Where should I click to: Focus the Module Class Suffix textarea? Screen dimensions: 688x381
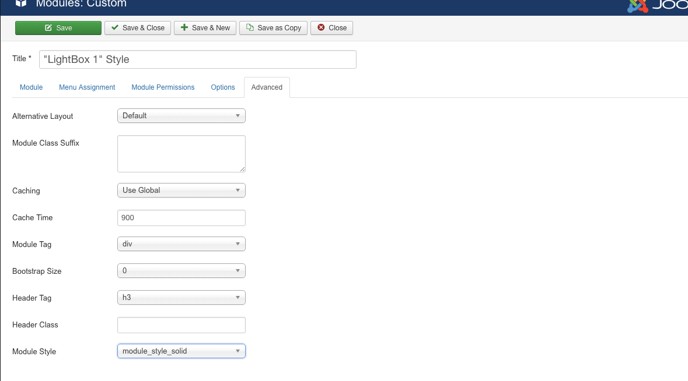[181, 154]
